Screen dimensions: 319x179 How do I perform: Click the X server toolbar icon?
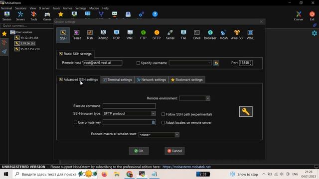click(x=299, y=16)
